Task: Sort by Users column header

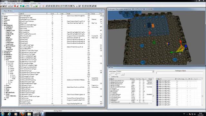Action: pyautogui.click(x=62, y=14)
